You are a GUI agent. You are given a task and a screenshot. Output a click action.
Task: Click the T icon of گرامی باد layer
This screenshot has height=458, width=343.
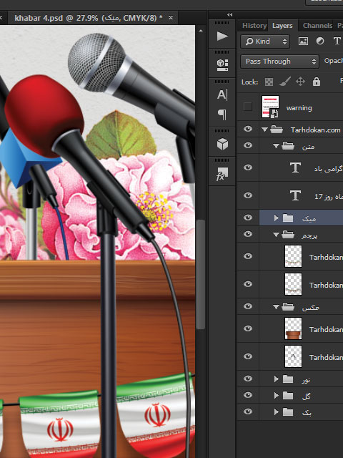coord(295,167)
